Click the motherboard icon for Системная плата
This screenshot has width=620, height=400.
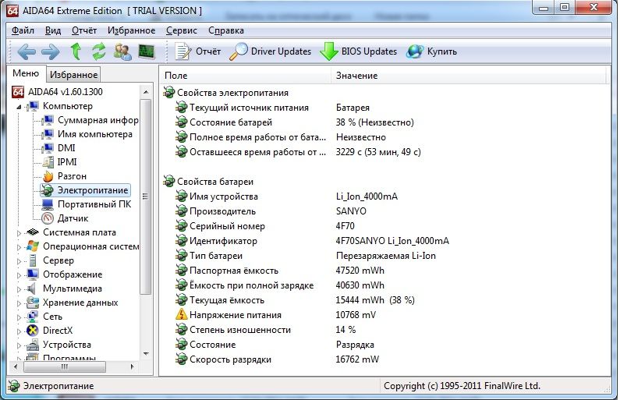coord(33,232)
